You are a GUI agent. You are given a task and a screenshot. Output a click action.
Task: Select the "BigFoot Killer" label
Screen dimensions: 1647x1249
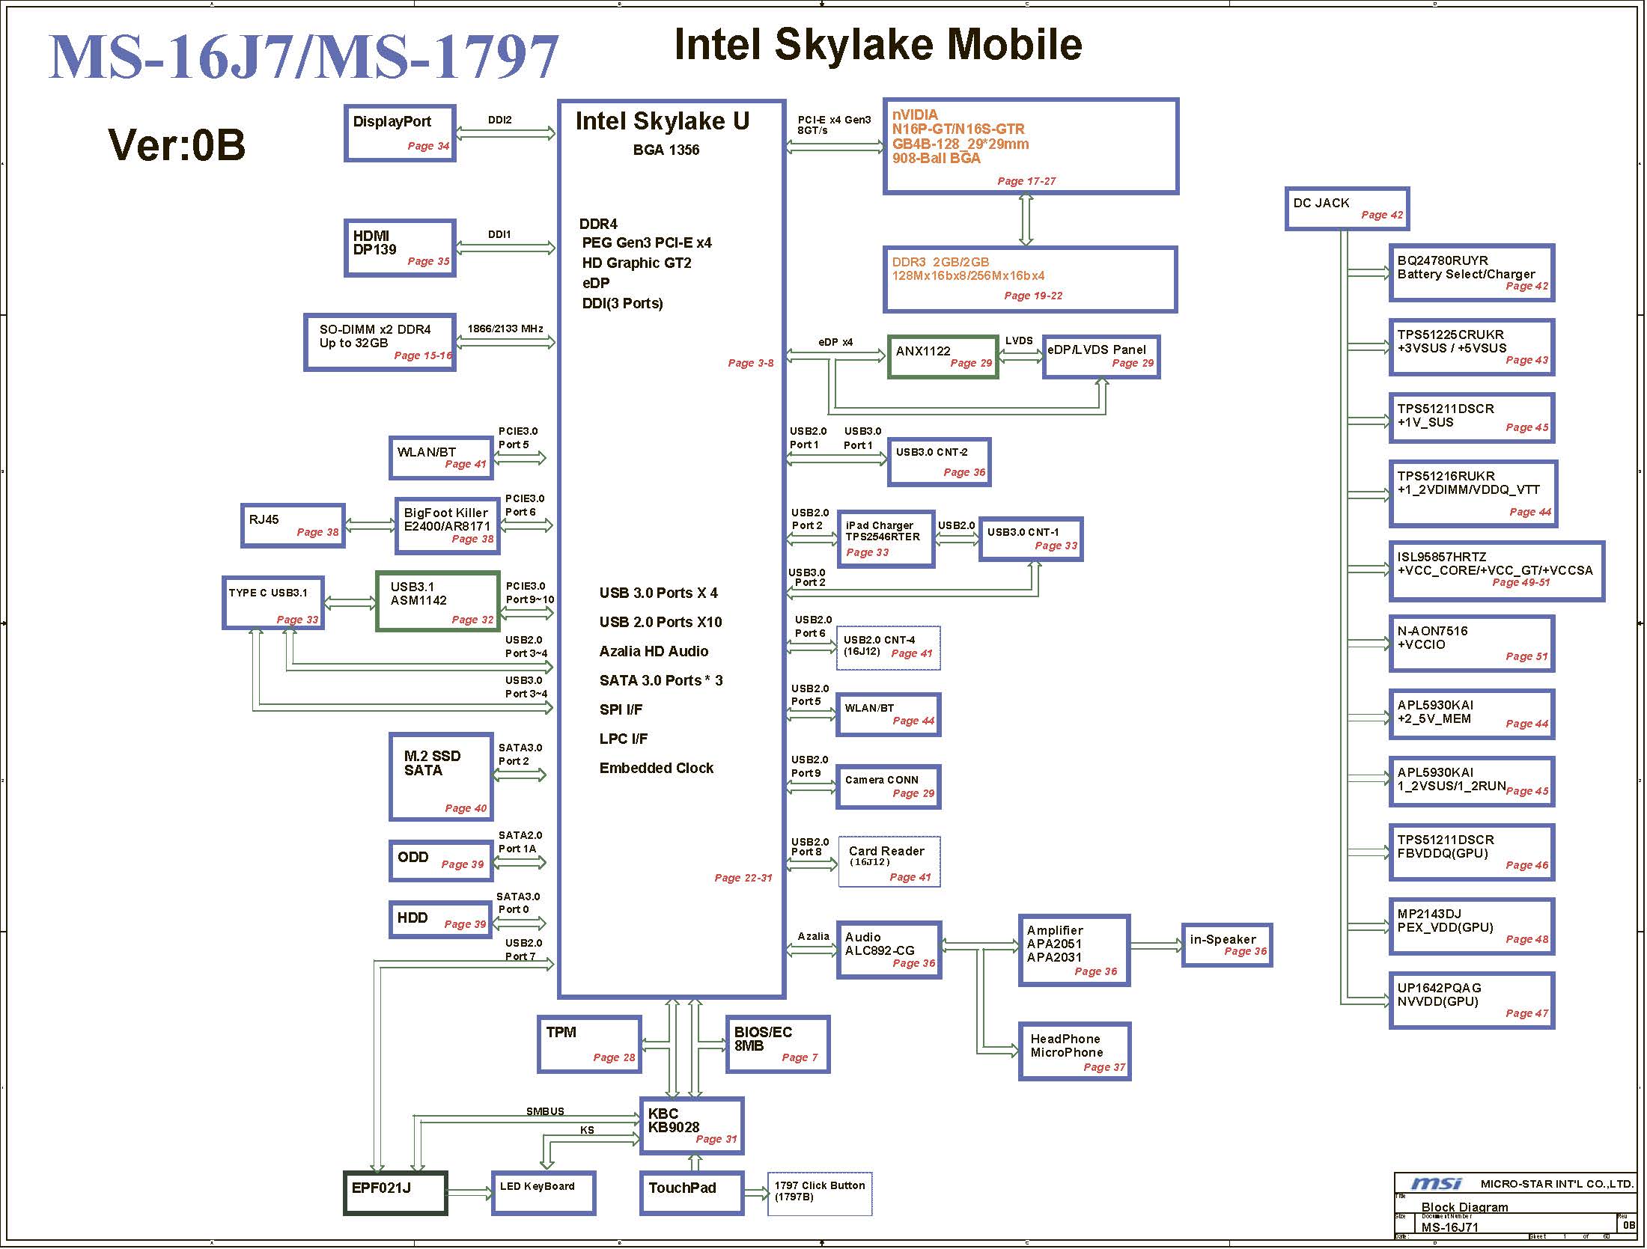[446, 513]
